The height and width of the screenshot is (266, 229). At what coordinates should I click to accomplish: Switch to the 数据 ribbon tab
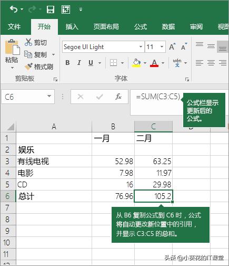click(168, 27)
